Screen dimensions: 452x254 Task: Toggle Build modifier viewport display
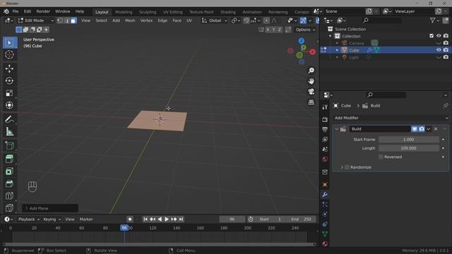[415, 129]
